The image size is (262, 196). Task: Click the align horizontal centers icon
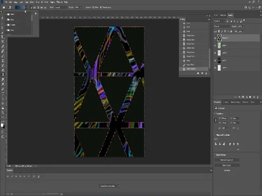coord(220,144)
